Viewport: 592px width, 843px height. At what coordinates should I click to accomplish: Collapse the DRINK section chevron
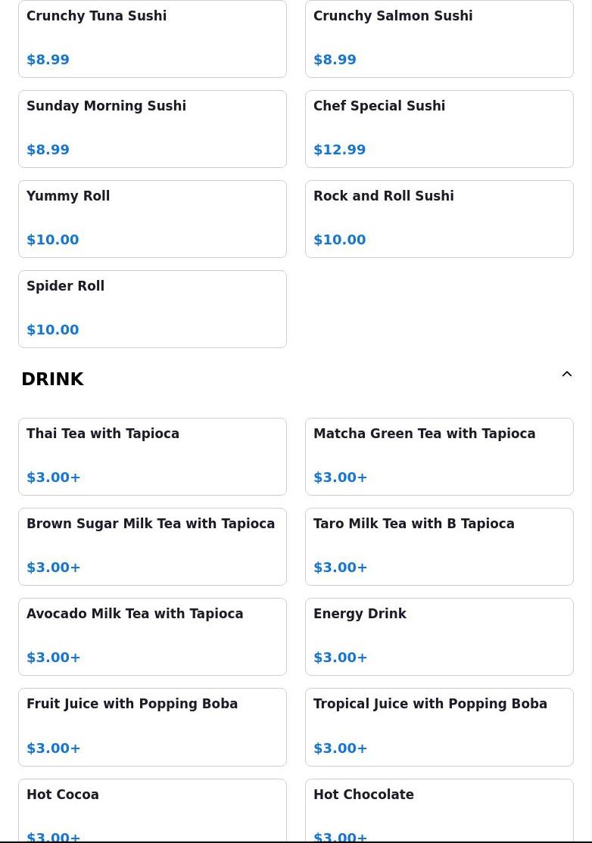pyautogui.click(x=567, y=374)
